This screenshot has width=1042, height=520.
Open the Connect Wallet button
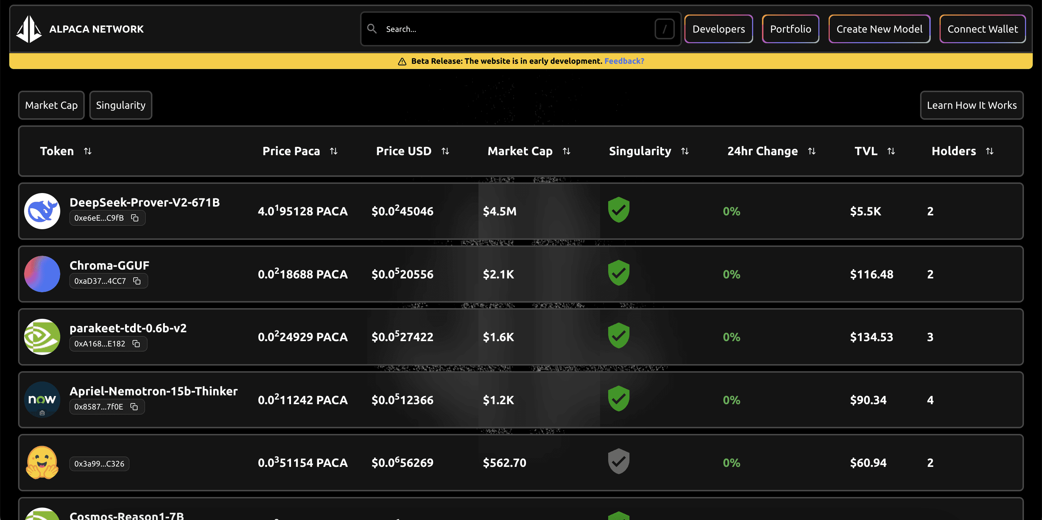tap(982, 29)
